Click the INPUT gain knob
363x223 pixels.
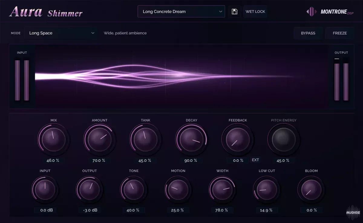pyautogui.click(x=45, y=190)
